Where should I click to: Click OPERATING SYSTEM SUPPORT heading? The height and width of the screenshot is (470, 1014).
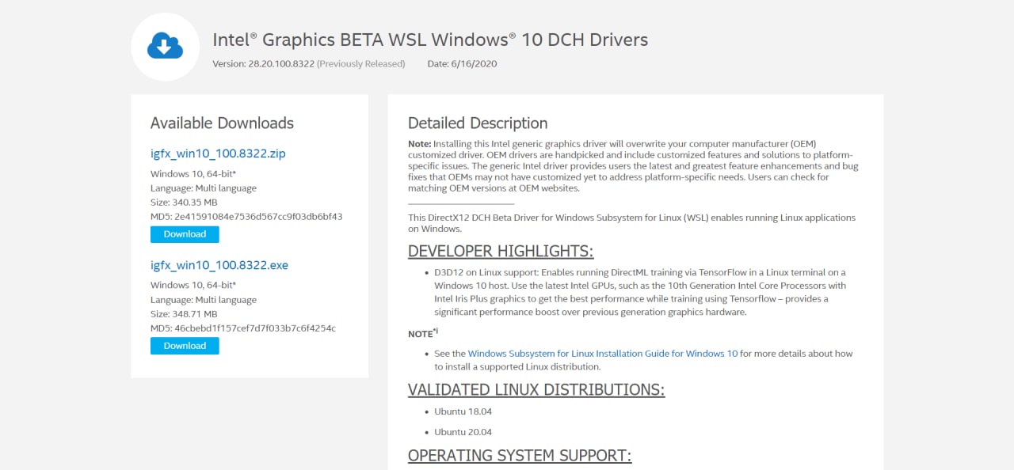point(520,456)
